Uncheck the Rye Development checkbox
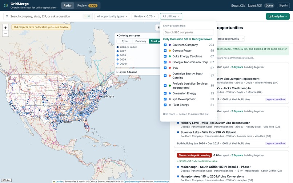The image size is (293, 183). [165, 99]
